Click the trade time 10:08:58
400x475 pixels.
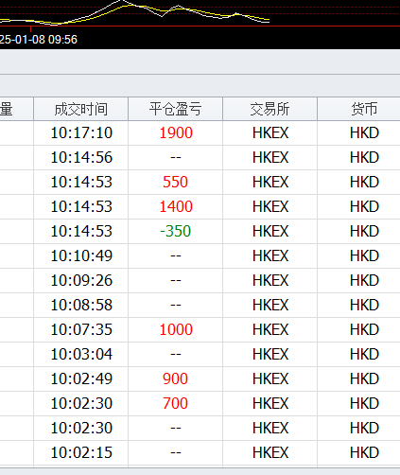click(81, 305)
